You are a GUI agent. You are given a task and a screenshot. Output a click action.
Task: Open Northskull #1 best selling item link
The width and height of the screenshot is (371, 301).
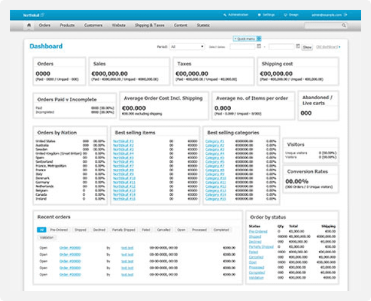[123, 141]
